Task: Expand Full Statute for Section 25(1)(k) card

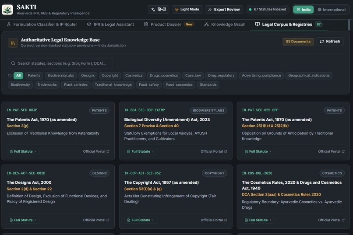Action: [258, 151]
